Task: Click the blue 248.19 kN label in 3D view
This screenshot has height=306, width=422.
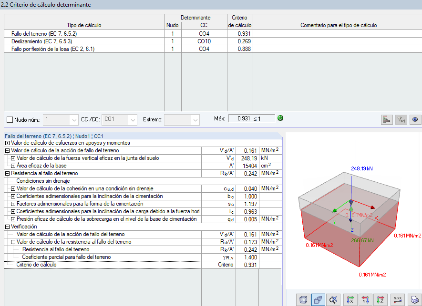Action: point(362,169)
